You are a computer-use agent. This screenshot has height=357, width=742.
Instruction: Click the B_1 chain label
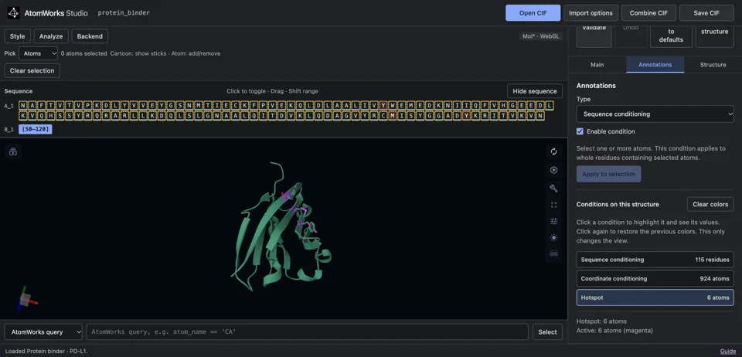coord(9,130)
